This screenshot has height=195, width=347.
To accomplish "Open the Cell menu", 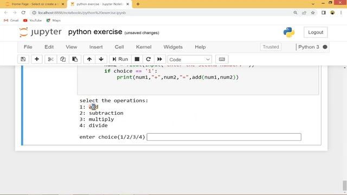I will tap(119, 47).
